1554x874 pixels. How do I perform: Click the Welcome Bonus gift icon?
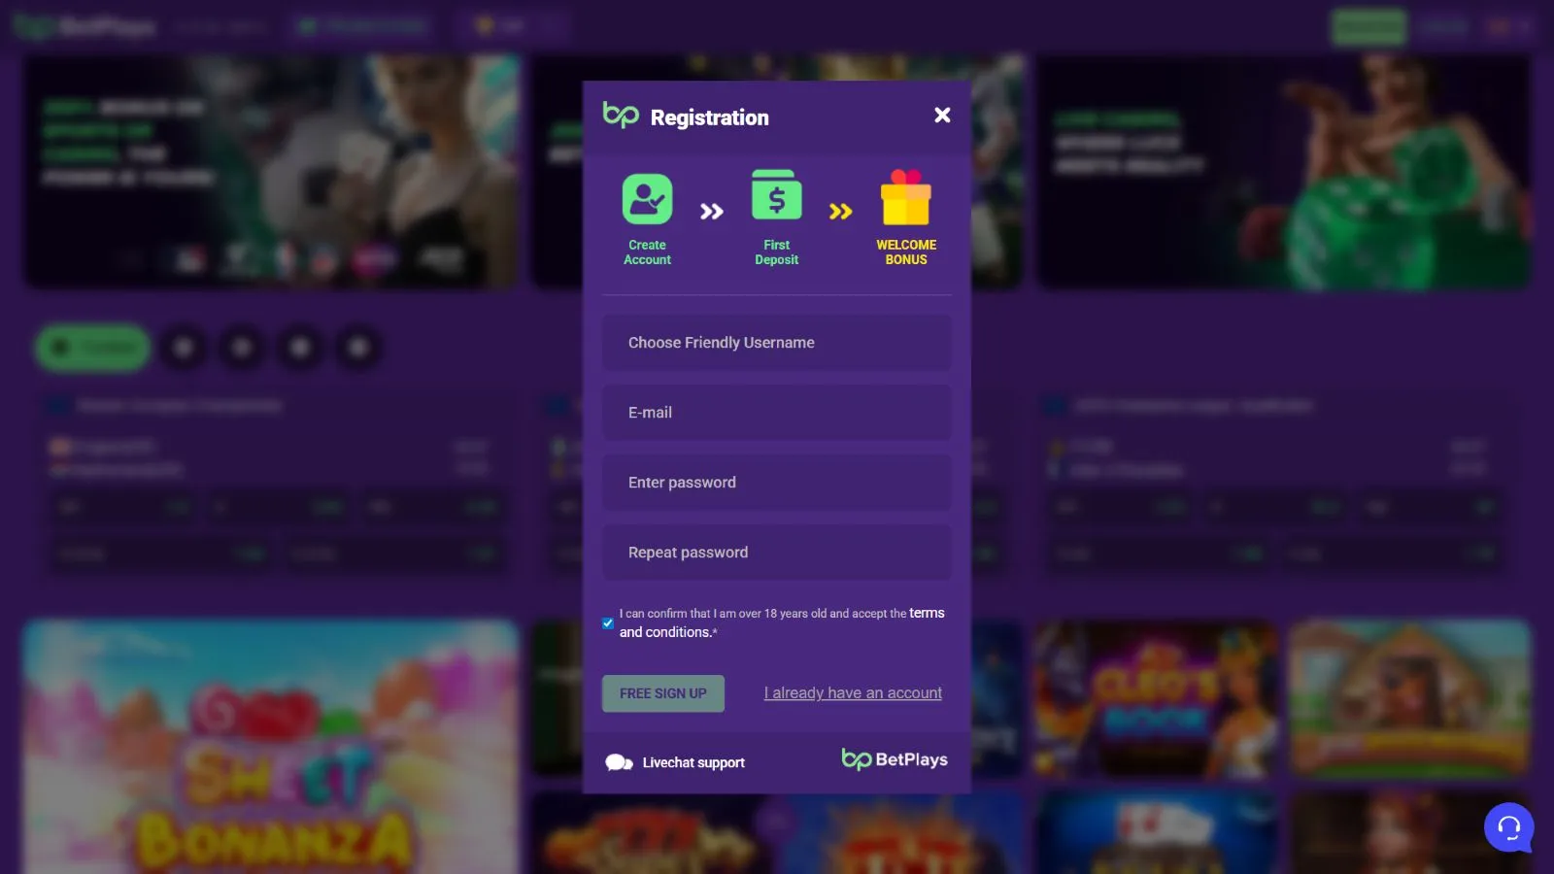905,198
